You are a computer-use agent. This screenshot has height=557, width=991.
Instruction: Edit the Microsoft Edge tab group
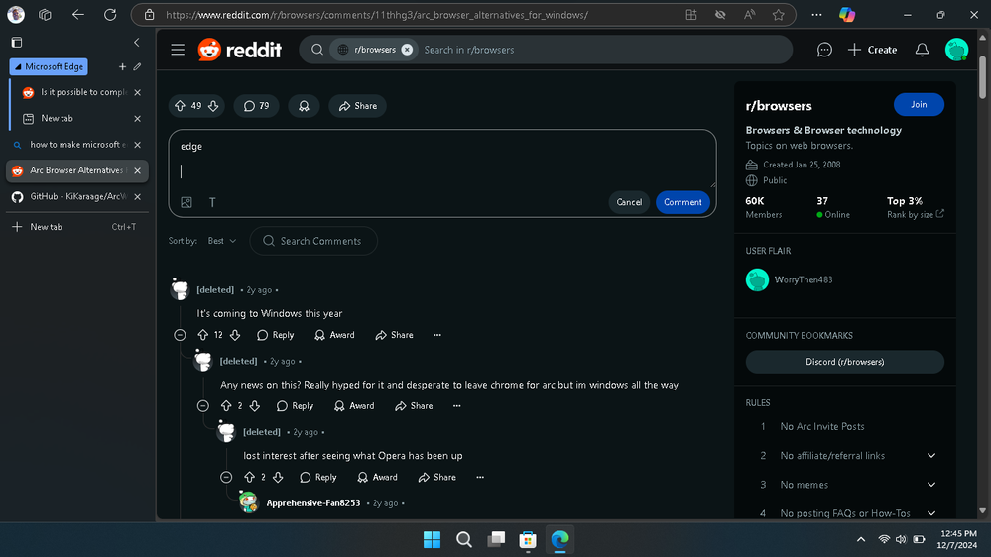[x=137, y=66]
